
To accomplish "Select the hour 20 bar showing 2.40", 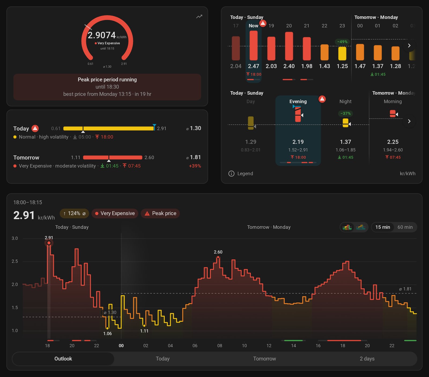I will pos(289,46).
